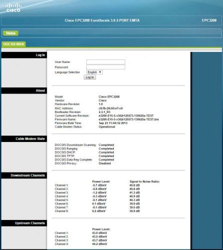Click the DOCSIS DHCP label
This screenshot has height=250, width=223.
(x=65, y=152)
